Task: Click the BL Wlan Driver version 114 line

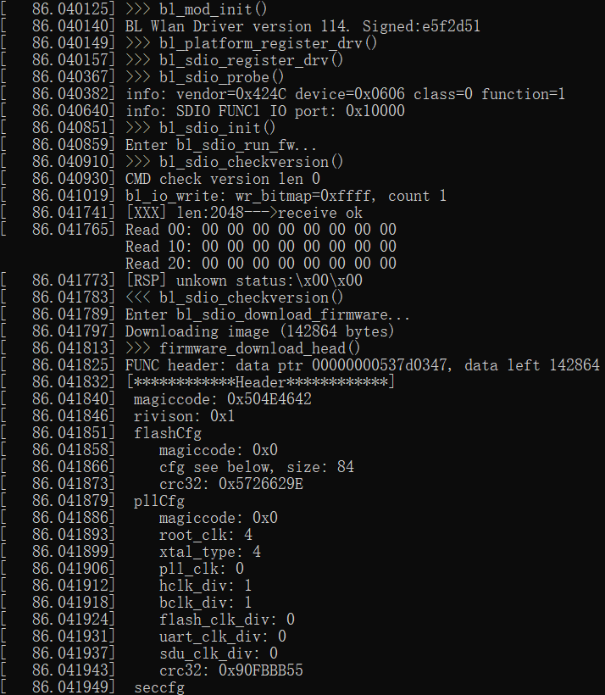Action: coord(302,26)
